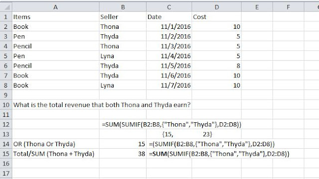
Task: Select column B header
Action: (123, 7)
